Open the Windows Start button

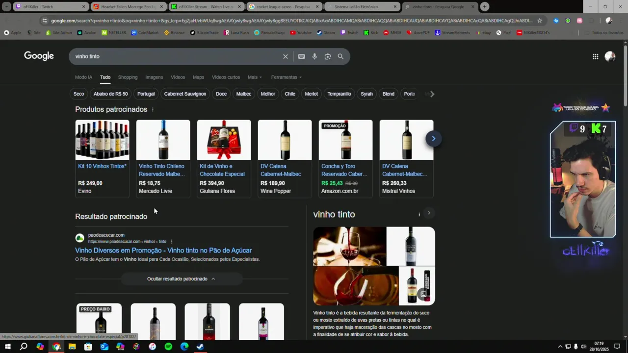pyautogui.click(x=8, y=347)
